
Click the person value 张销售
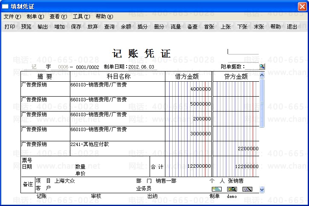236,180
